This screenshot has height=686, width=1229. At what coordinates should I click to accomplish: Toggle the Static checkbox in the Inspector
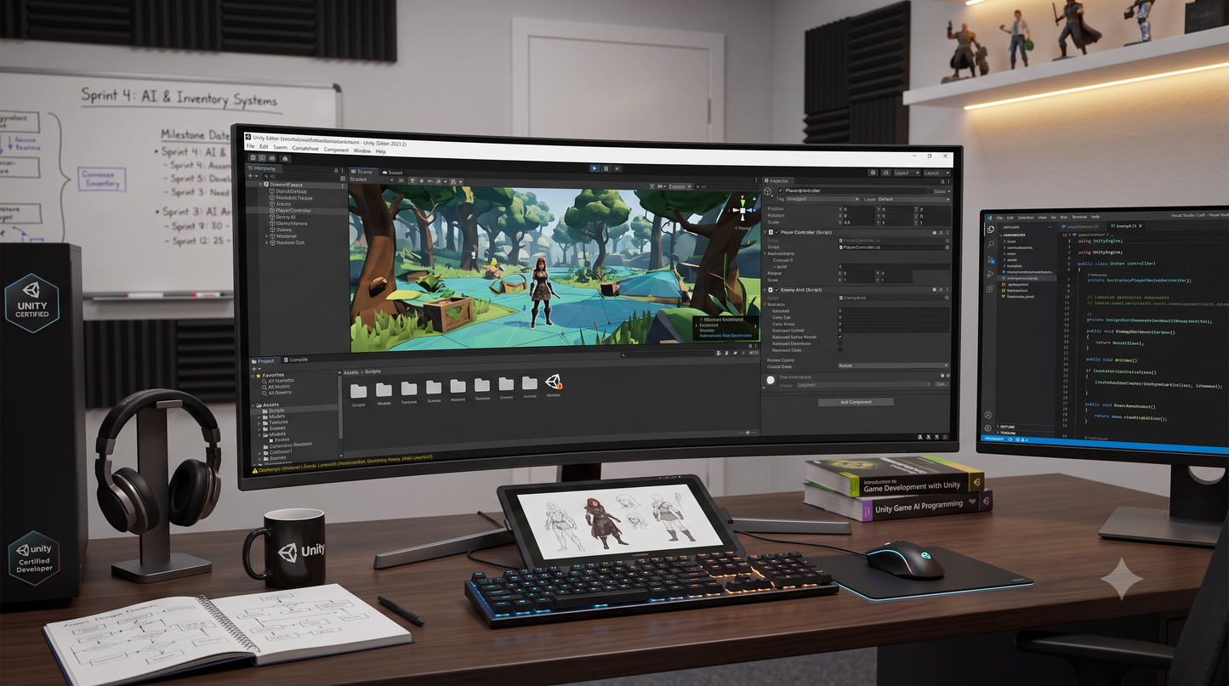click(931, 191)
